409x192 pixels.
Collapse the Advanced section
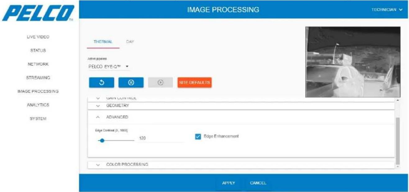241,117
